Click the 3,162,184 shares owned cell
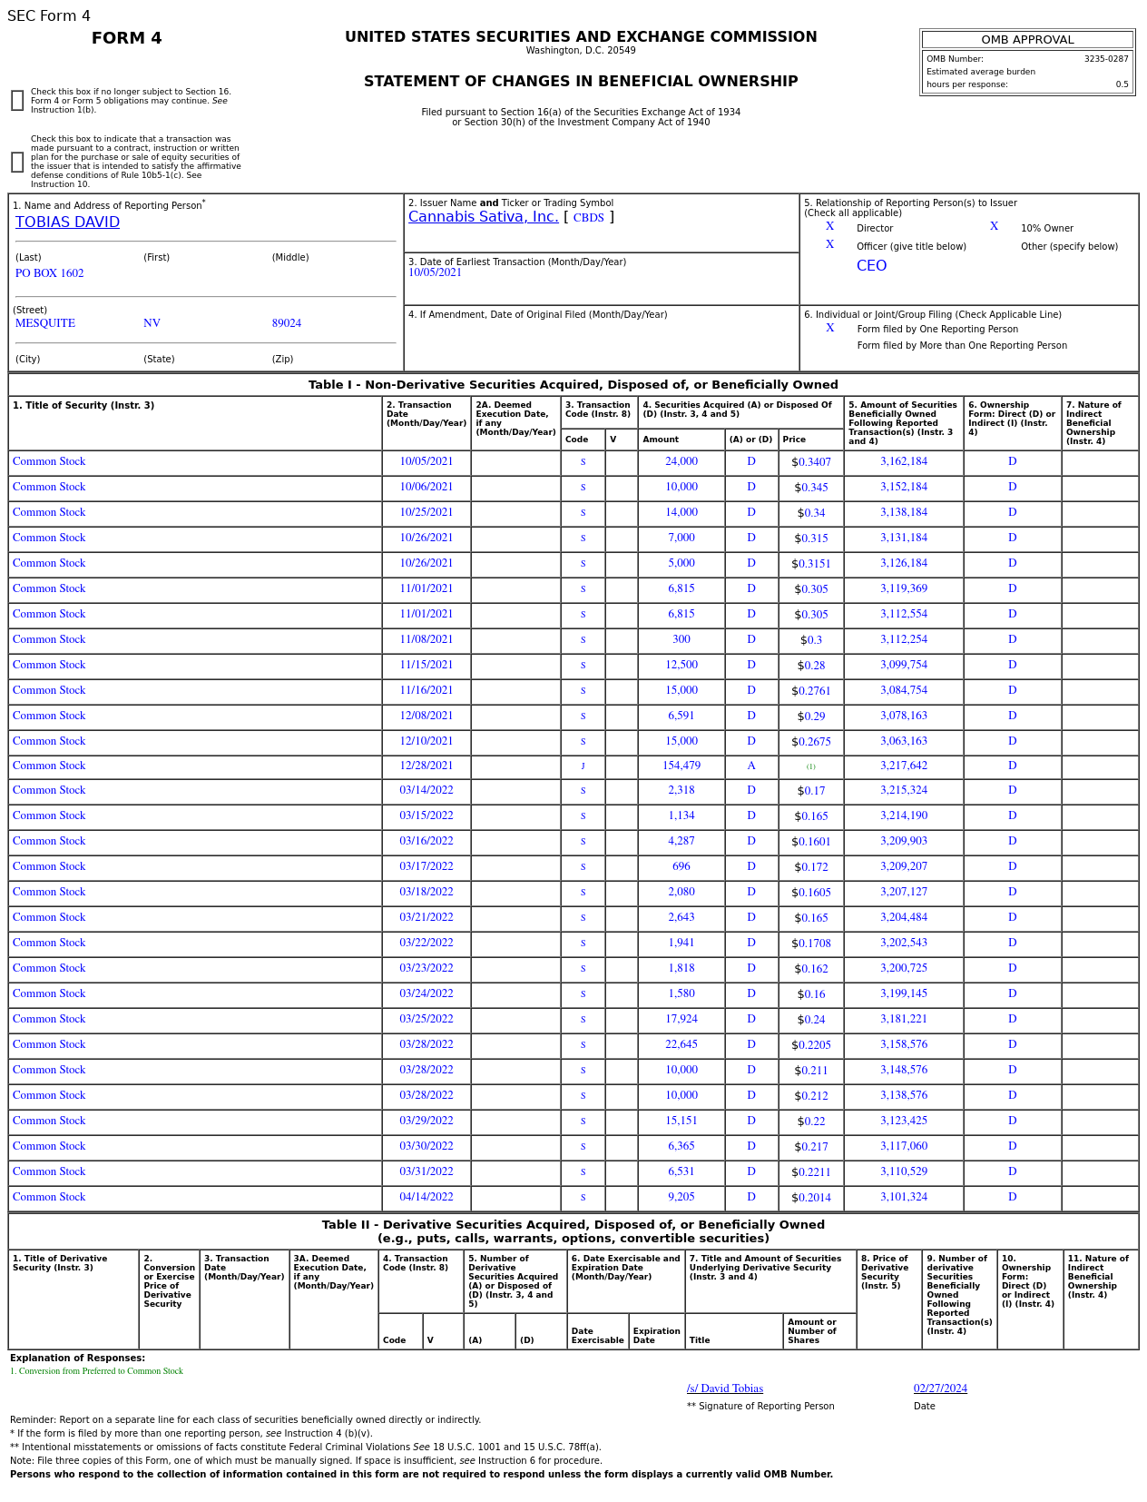 (904, 462)
